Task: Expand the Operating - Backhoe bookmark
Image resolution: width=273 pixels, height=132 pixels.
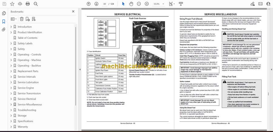Action: (11, 66)
